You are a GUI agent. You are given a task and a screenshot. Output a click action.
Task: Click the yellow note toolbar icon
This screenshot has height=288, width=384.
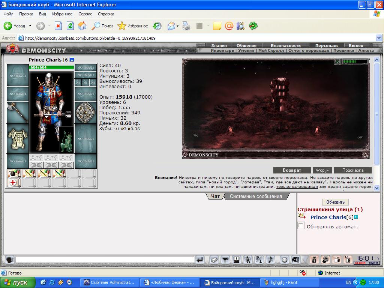pos(217,26)
